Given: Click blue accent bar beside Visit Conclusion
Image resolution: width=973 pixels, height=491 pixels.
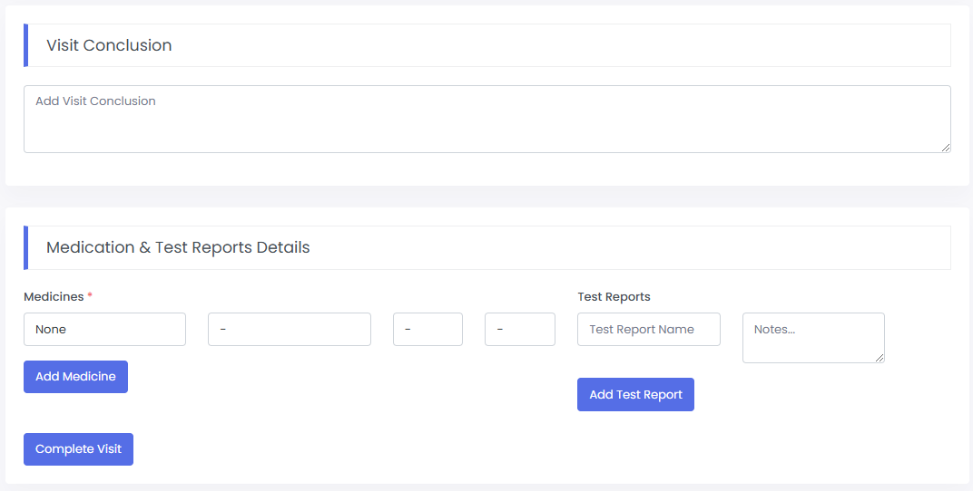Looking at the screenshot, I should [x=25, y=45].
